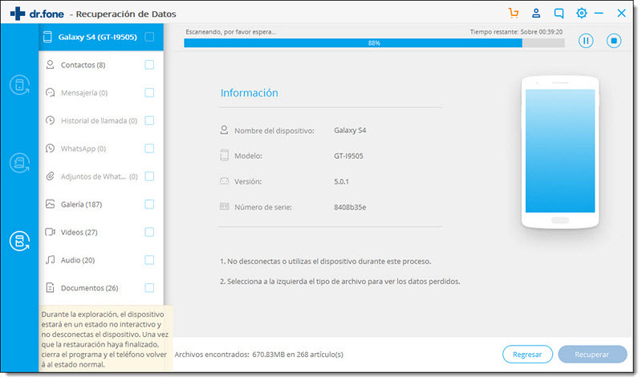Viewport: 642px width, 381px height.
Task: Click the Información heading
Action: [x=250, y=93]
